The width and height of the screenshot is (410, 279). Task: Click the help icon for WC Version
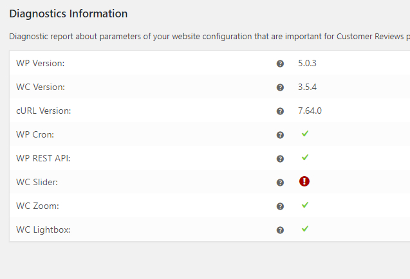pos(280,87)
